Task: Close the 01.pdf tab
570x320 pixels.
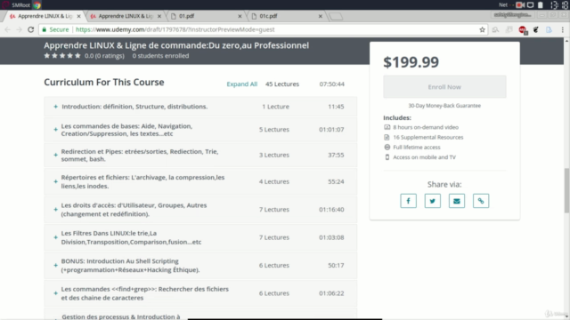Action: coord(240,16)
